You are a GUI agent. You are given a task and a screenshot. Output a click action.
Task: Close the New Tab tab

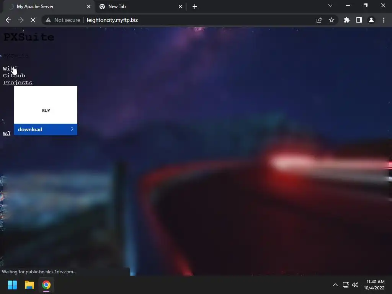(180, 7)
